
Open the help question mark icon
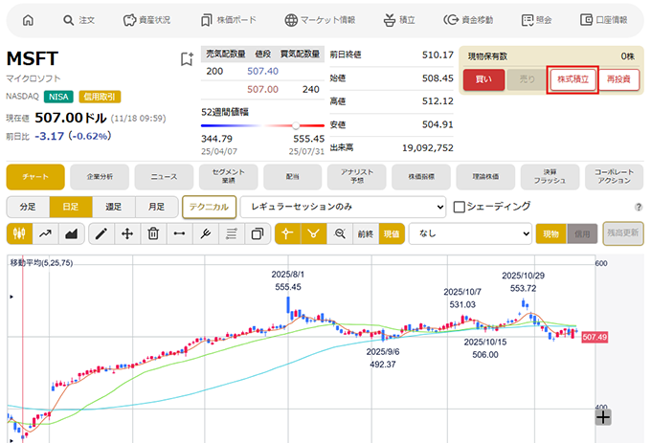point(639,207)
